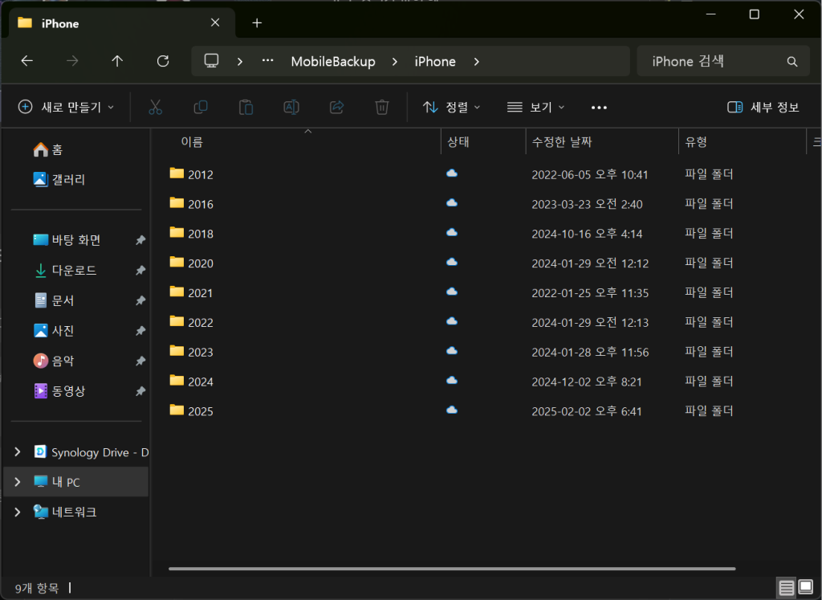Sort by the 상태 column header
The image size is (822, 600).
point(458,142)
